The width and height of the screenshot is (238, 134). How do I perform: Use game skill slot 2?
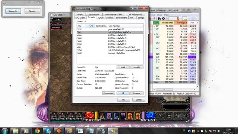coord(109,116)
